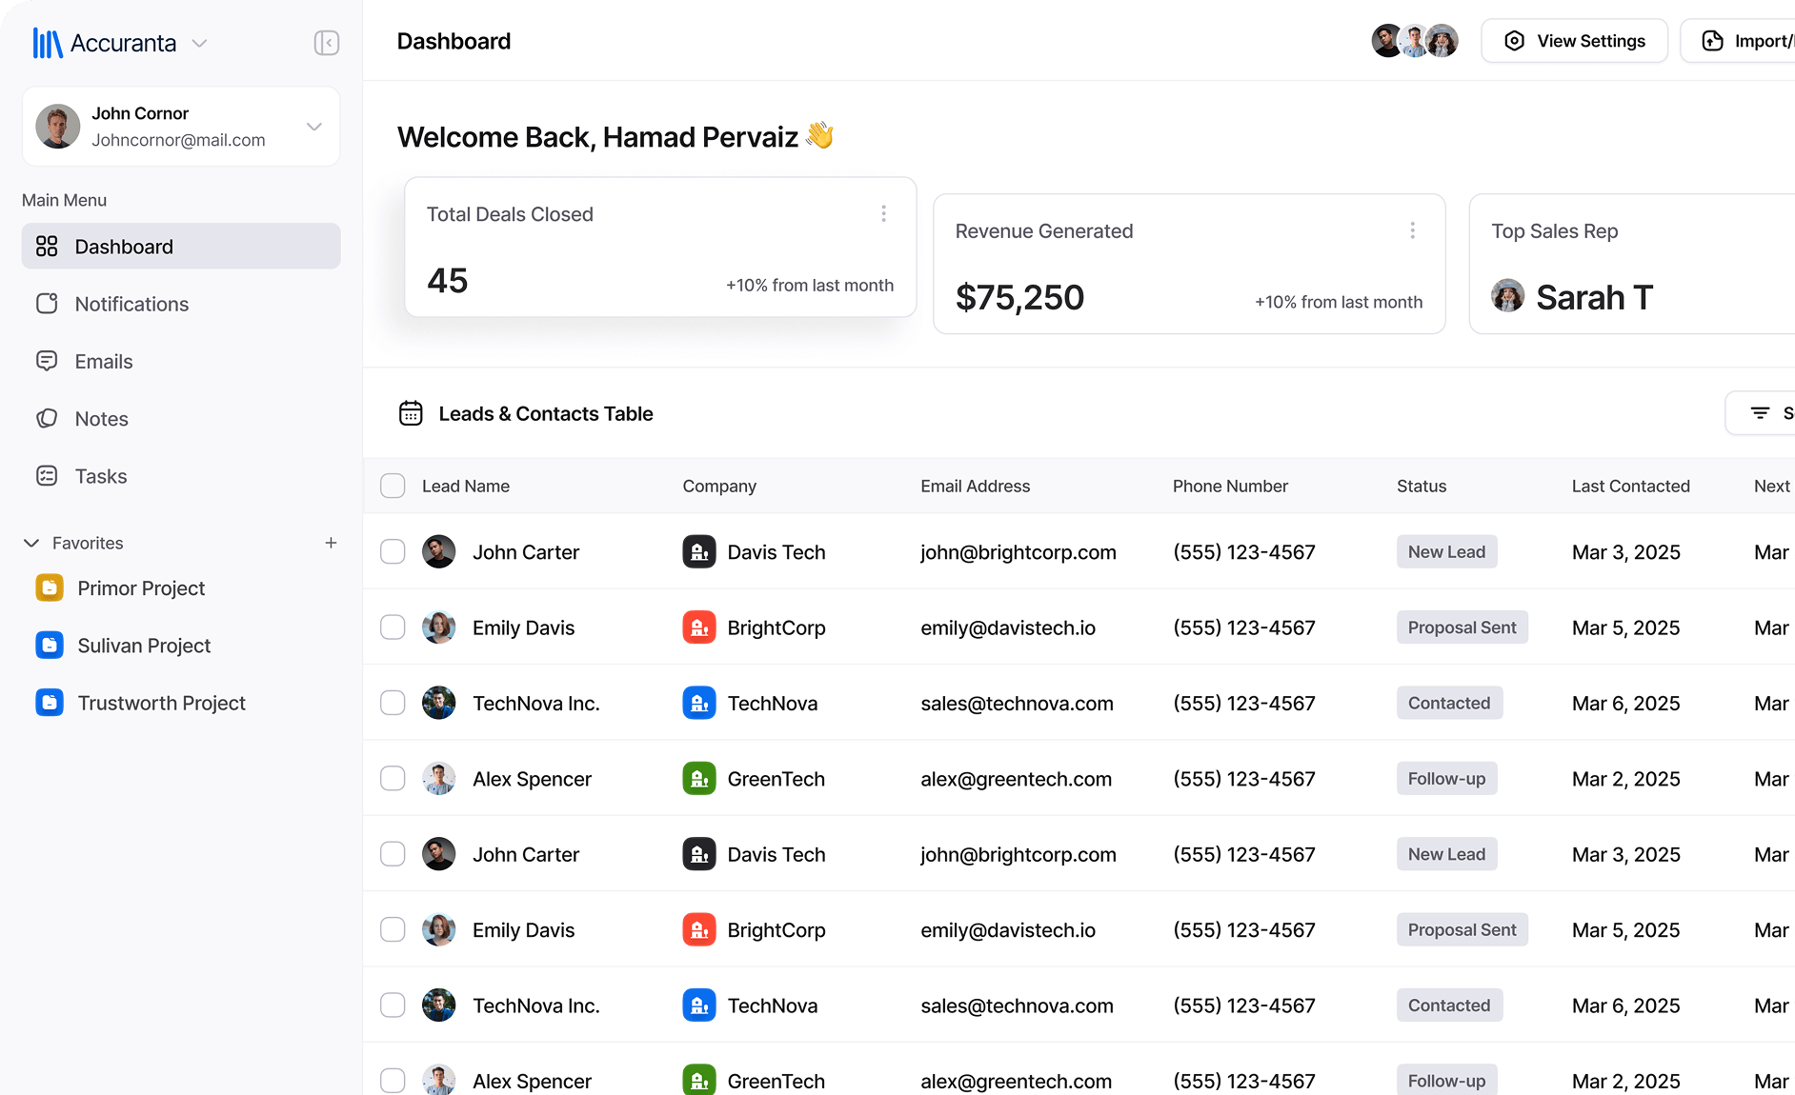The image size is (1795, 1095).
Task: Click the red BrightCorp company icon
Action: (x=698, y=627)
